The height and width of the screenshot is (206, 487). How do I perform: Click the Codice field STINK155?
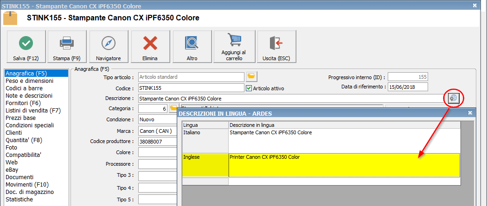pos(191,87)
